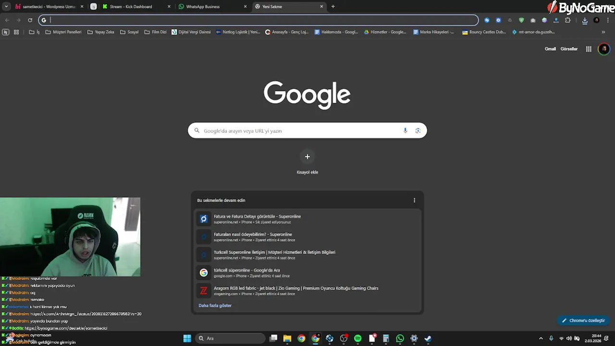Open a new tab with plus button
615x346 pixels.
(x=333, y=7)
